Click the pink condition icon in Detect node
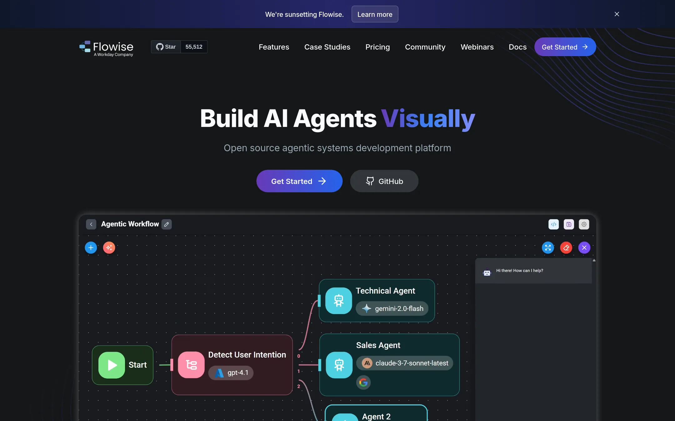675x421 pixels. 191,365
